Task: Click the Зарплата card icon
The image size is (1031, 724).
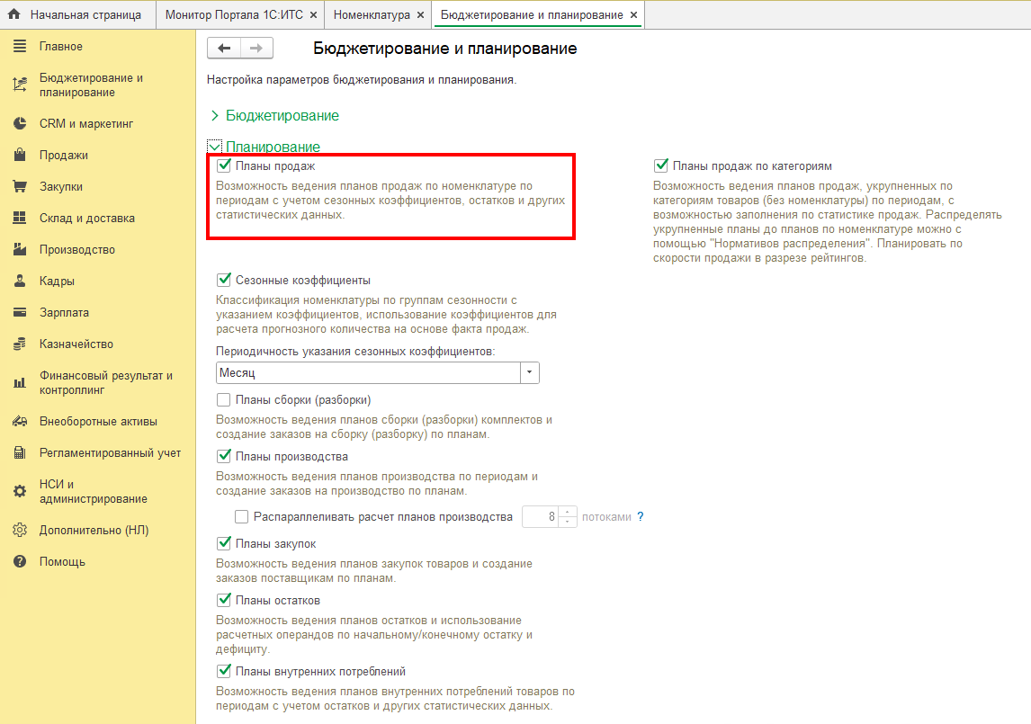Action: [x=20, y=312]
